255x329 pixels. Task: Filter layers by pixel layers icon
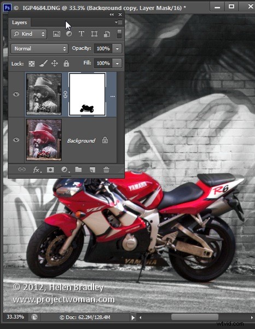click(x=56, y=34)
